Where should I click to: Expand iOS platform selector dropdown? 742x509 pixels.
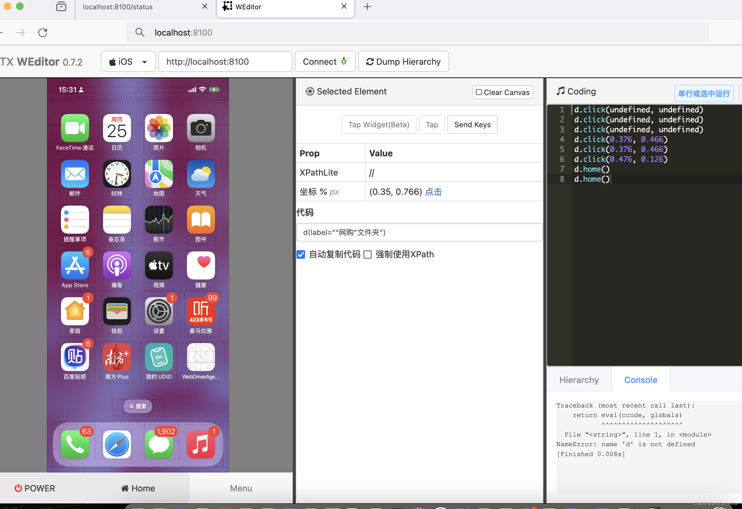(x=144, y=62)
